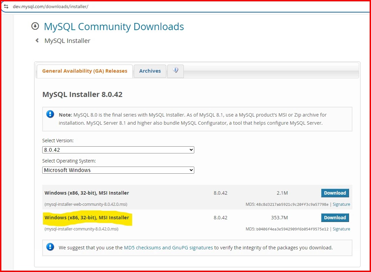The width and height of the screenshot is (371, 272).
Task: Click the MD5 hash starting with 48c8d3217
Action: coord(292,204)
